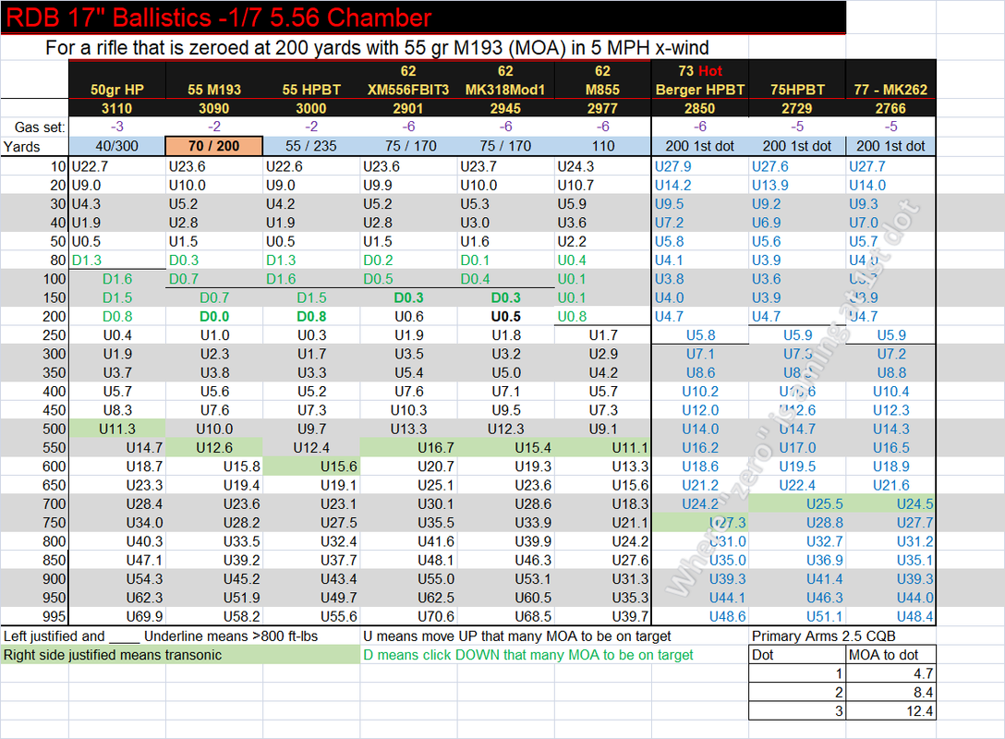
Task: Select cell 'U24.3' in the 10-yard row
Action: coord(602,166)
